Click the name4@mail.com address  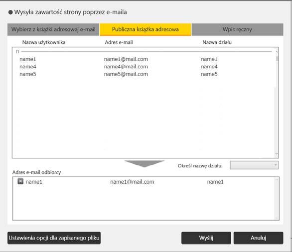pos(126,67)
